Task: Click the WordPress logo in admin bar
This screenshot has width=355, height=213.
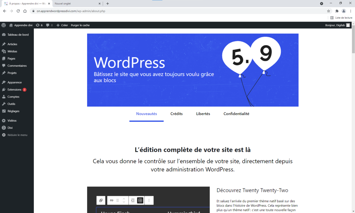Action: (4, 25)
